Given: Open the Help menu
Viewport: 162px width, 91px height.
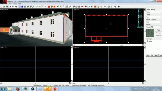Looking at the screenshot, I should click(x=20, y=4).
